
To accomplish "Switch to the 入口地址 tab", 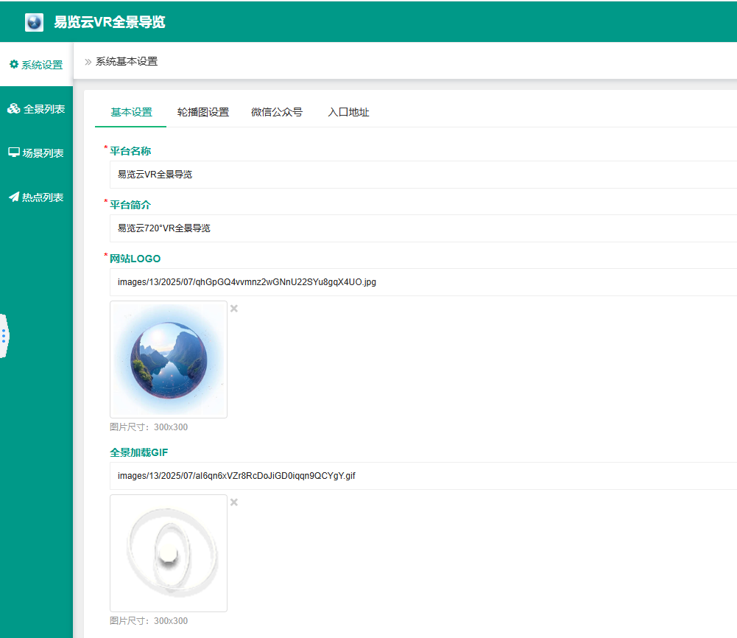I will pyautogui.click(x=348, y=112).
